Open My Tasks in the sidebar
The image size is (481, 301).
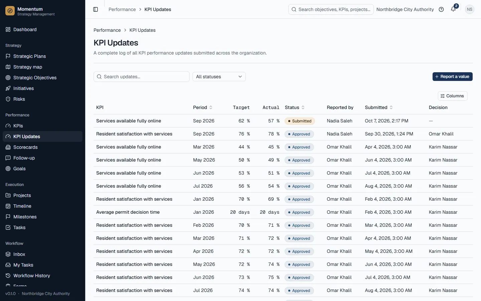(x=42, y=265)
